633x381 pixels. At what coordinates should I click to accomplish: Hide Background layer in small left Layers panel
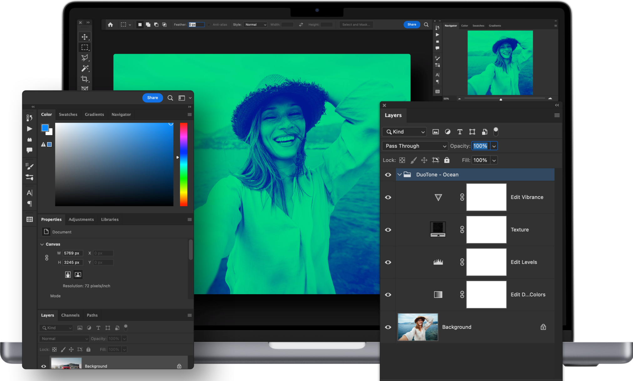click(43, 366)
